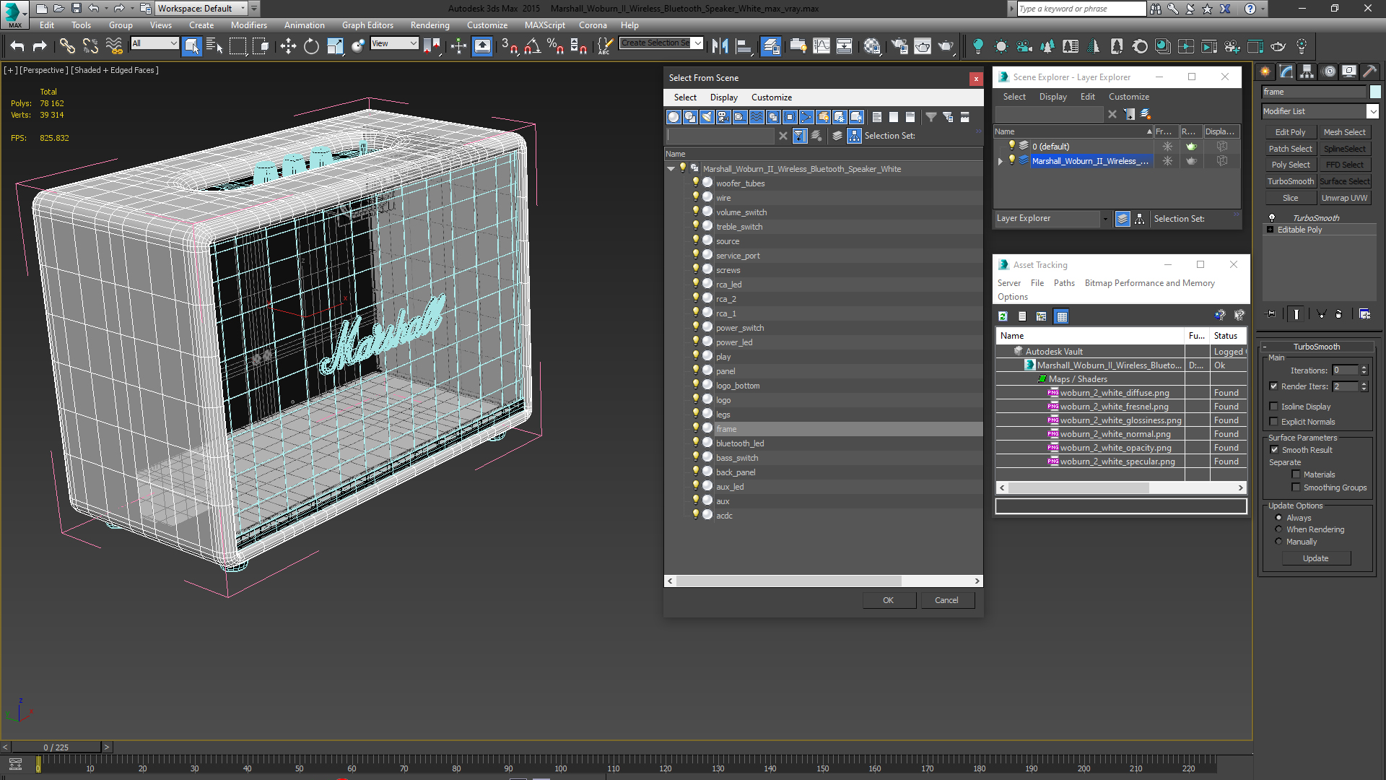Expand Marshall_Woburn layer in Layer Explorer
Viewport: 1386px width, 780px height.
coord(1001,161)
